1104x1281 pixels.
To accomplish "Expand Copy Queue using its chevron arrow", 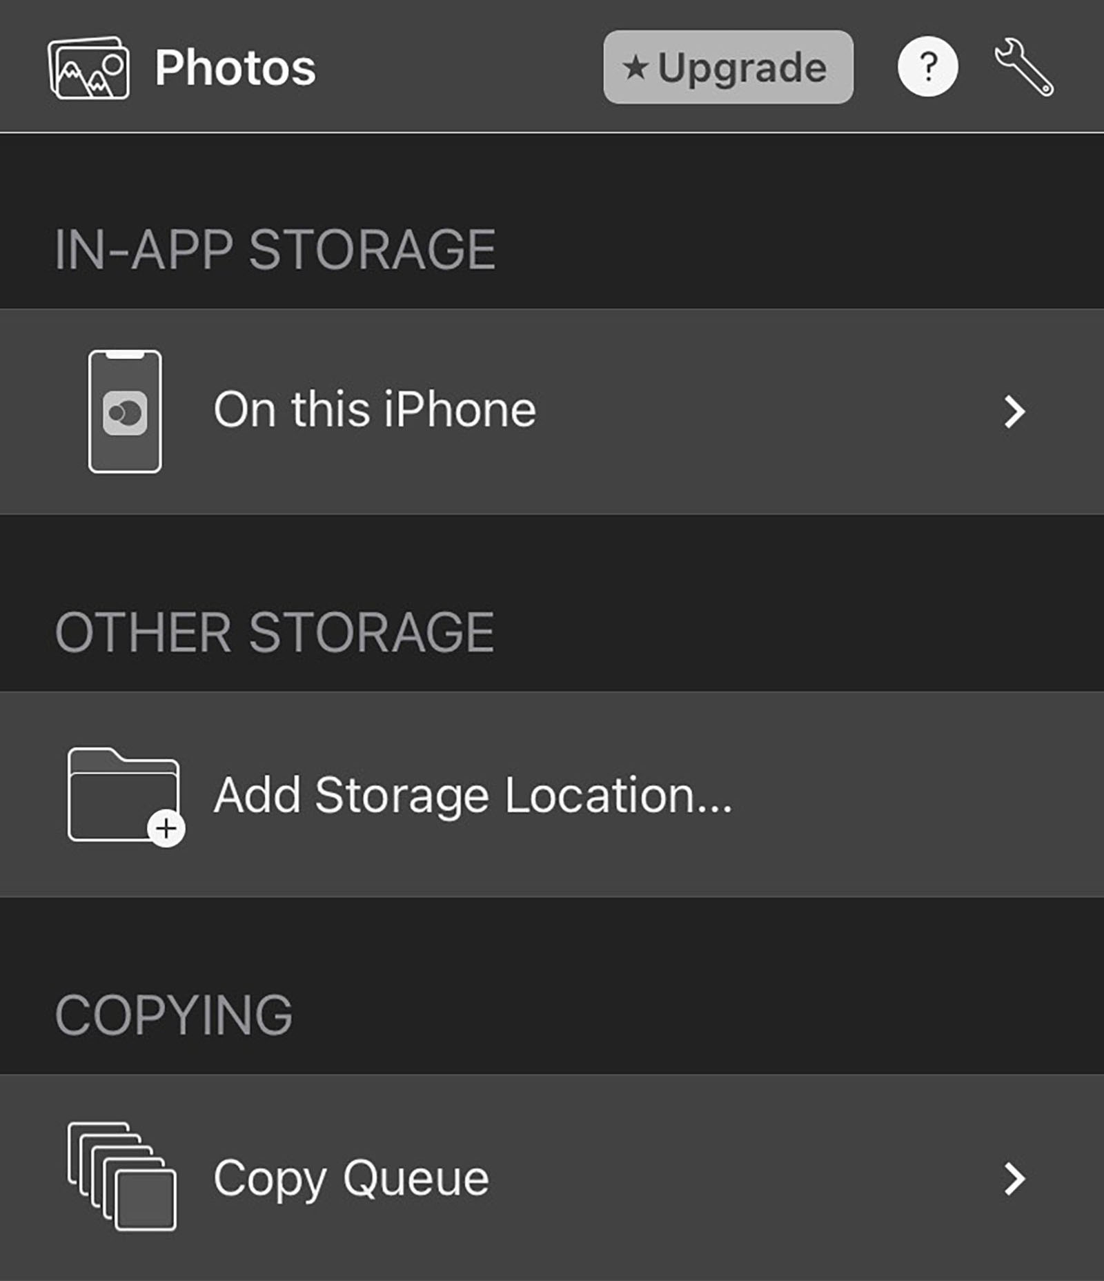I will coord(1014,1179).
